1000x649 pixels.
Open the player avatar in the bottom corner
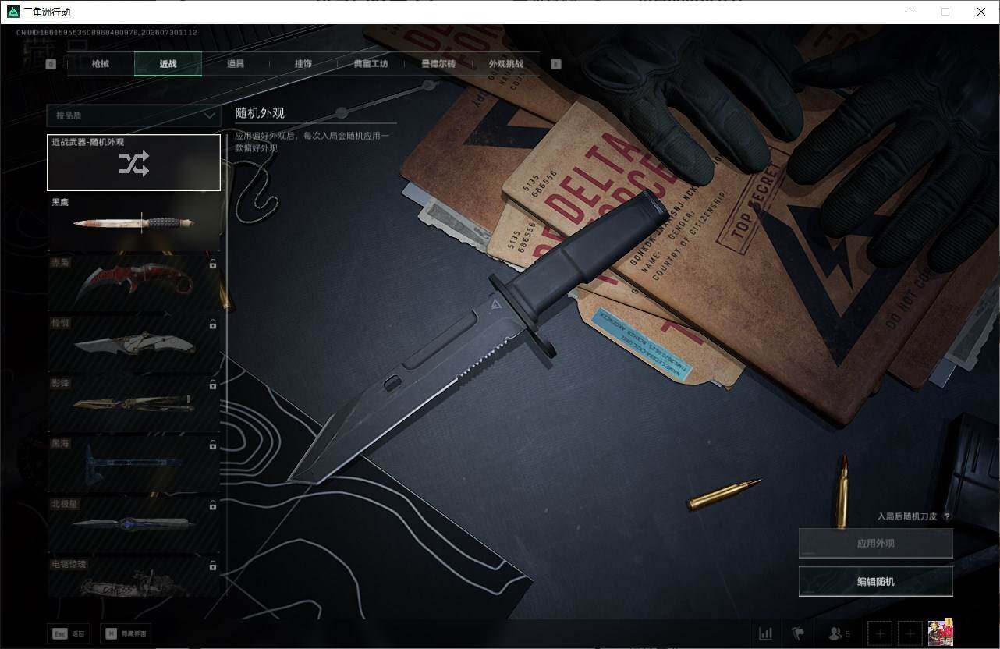941,633
